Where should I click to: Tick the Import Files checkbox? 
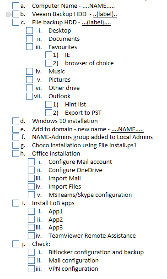point(31,186)
